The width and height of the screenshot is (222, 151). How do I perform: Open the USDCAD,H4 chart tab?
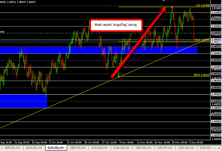[x=186, y=148]
